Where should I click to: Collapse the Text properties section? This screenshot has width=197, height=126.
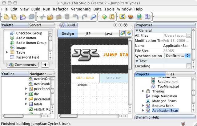(x=137, y=61)
